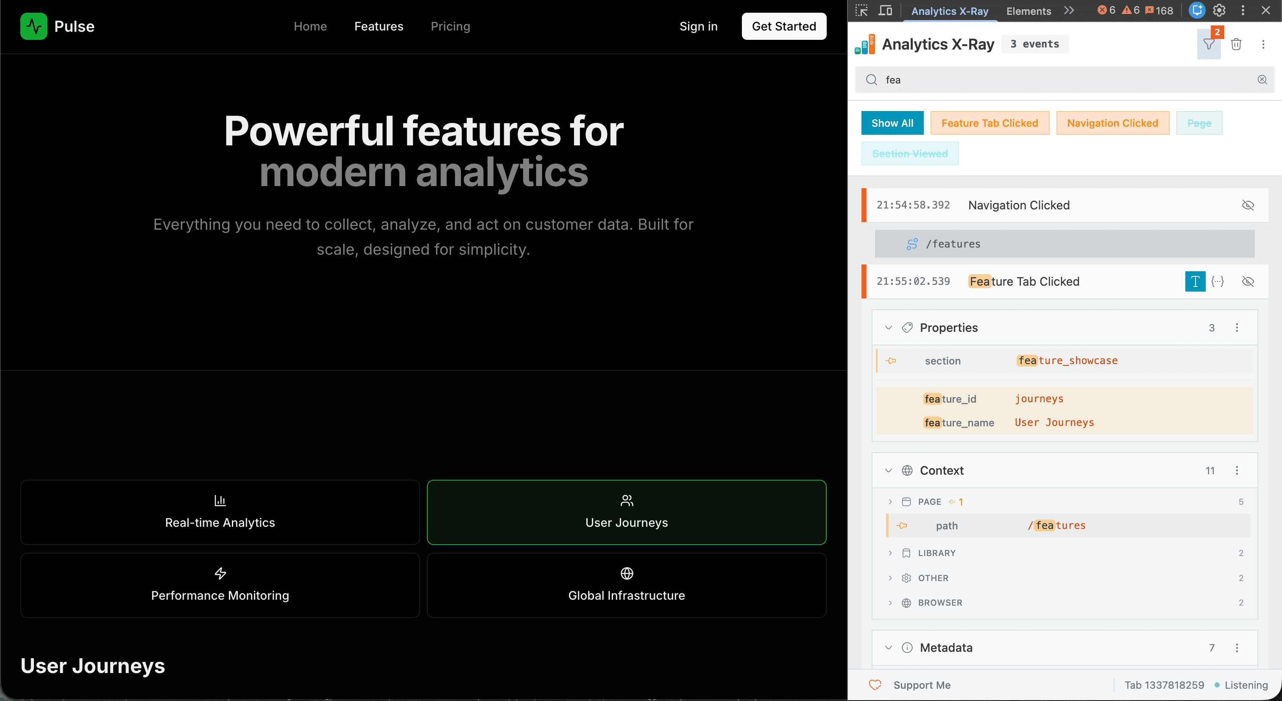Screen dimensions: 1282x701
Task: Click inside the event search field
Action: 1045,80
